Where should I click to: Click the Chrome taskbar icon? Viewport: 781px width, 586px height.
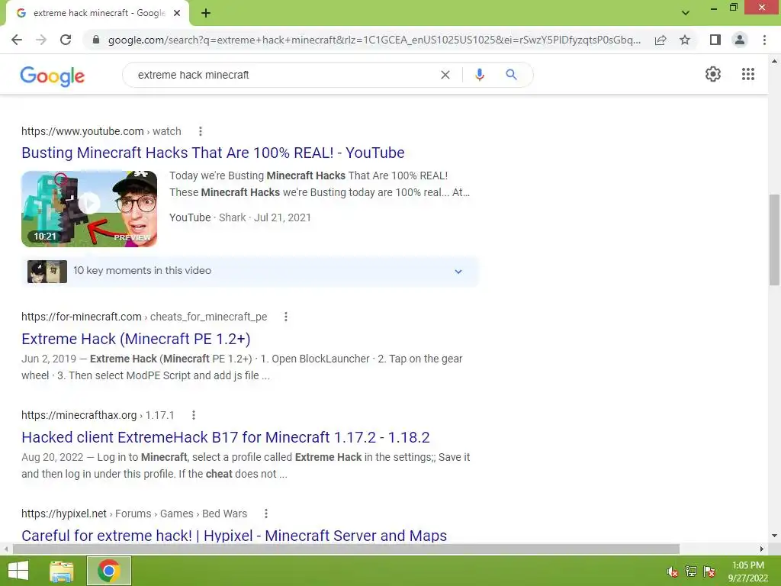click(x=109, y=571)
